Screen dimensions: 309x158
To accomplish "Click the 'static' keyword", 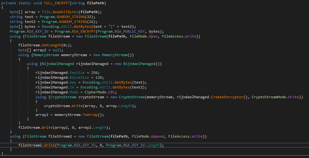I will [x=25, y=3].
